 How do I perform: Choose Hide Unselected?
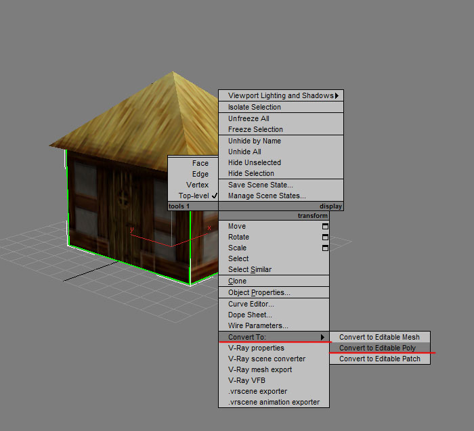(281, 162)
